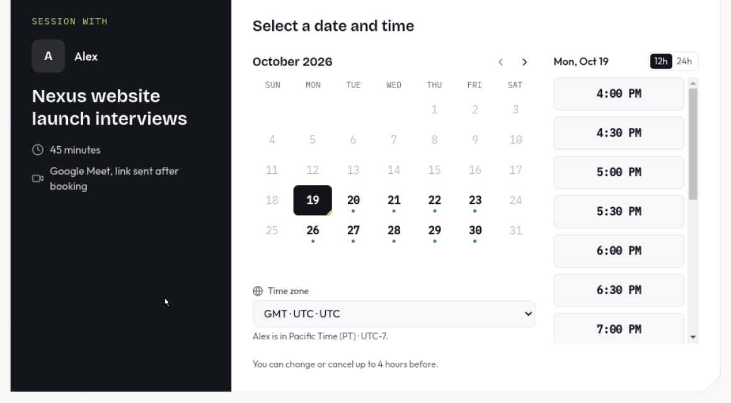Book the 4:00 PM time slot

pyautogui.click(x=619, y=94)
